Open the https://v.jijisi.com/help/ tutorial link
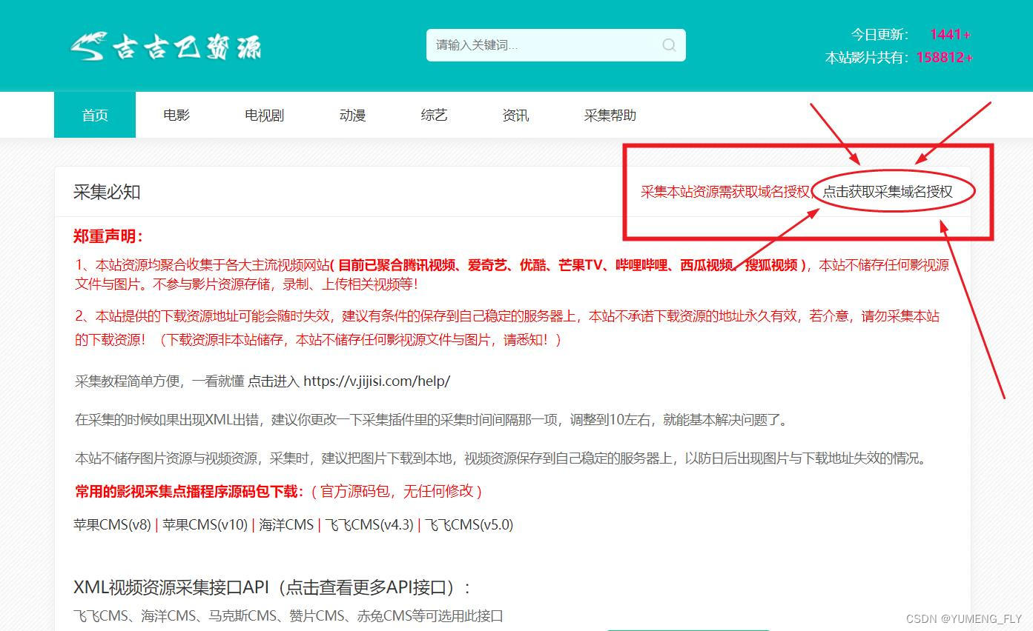The width and height of the screenshot is (1033, 631). click(377, 381)
